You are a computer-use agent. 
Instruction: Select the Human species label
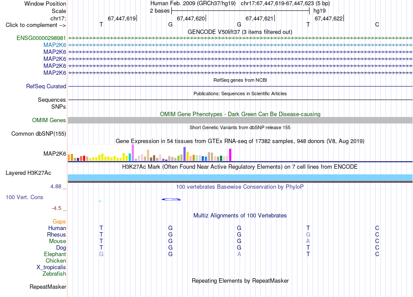point(57,228)
